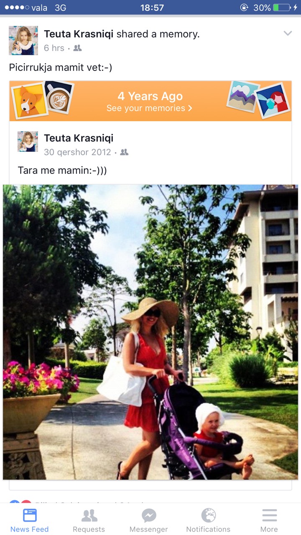This screenshot has height=535, width=301.
Task: Tap the Messenger icon
Action: 149,520
